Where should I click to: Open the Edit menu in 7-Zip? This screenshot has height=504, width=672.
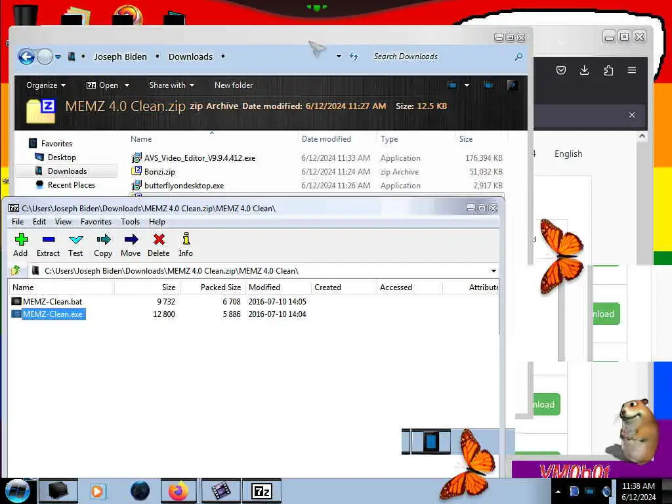[39, 222]
